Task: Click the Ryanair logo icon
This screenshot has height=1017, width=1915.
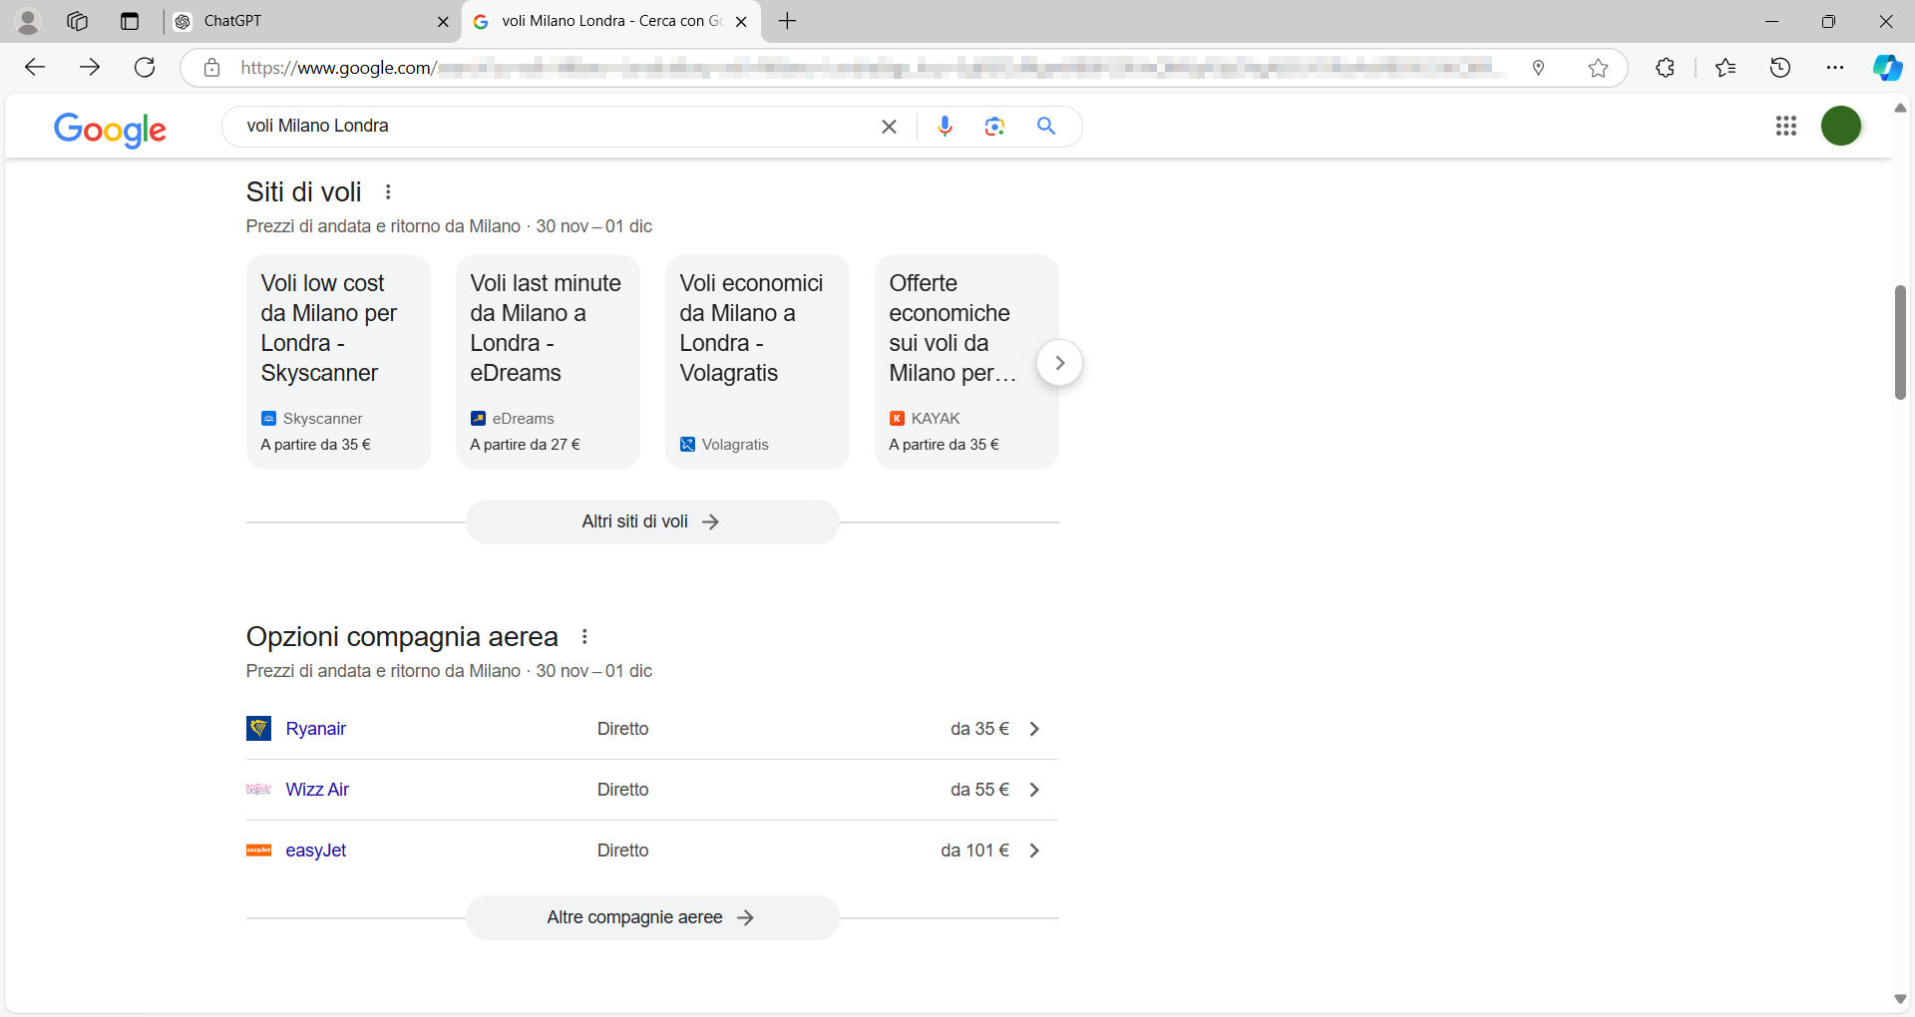Action: [258, 729]
